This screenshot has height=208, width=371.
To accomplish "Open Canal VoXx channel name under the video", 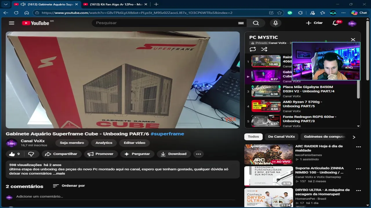I will click(x=33, y=141).
